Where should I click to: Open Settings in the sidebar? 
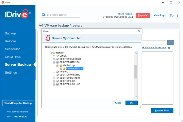tap(11, 73)
